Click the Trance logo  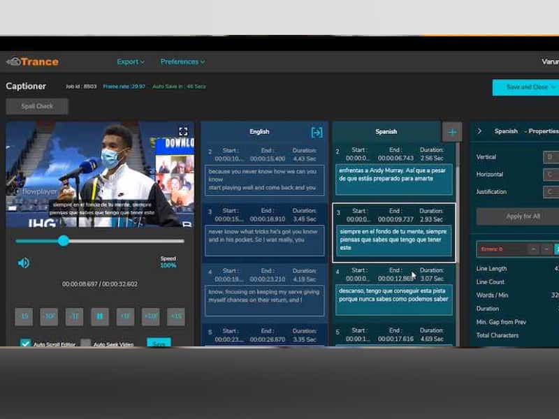[33, 61]
